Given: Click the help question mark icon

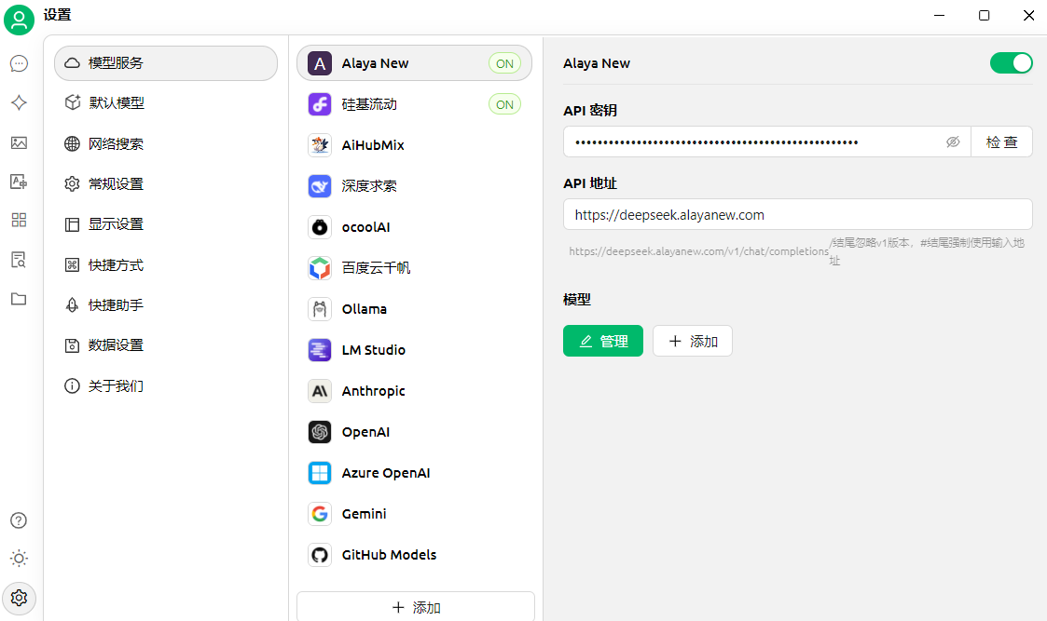Looking at the screenshot, I should (x=19, y=520).
